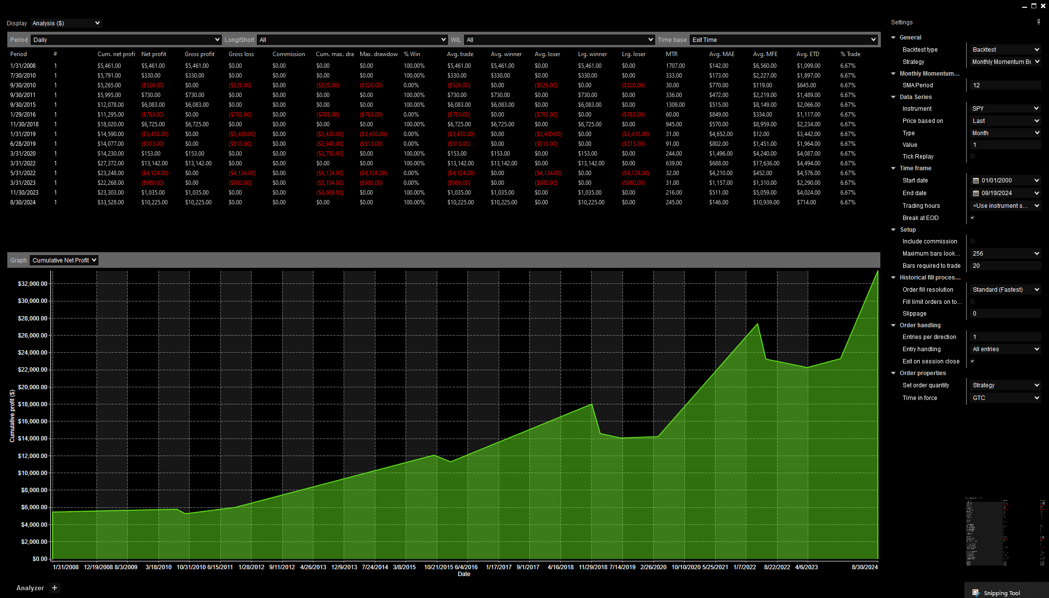This screenshot has height=598, width=1049.
Task: Open the End date calendar icon
Action: (976, 193)
